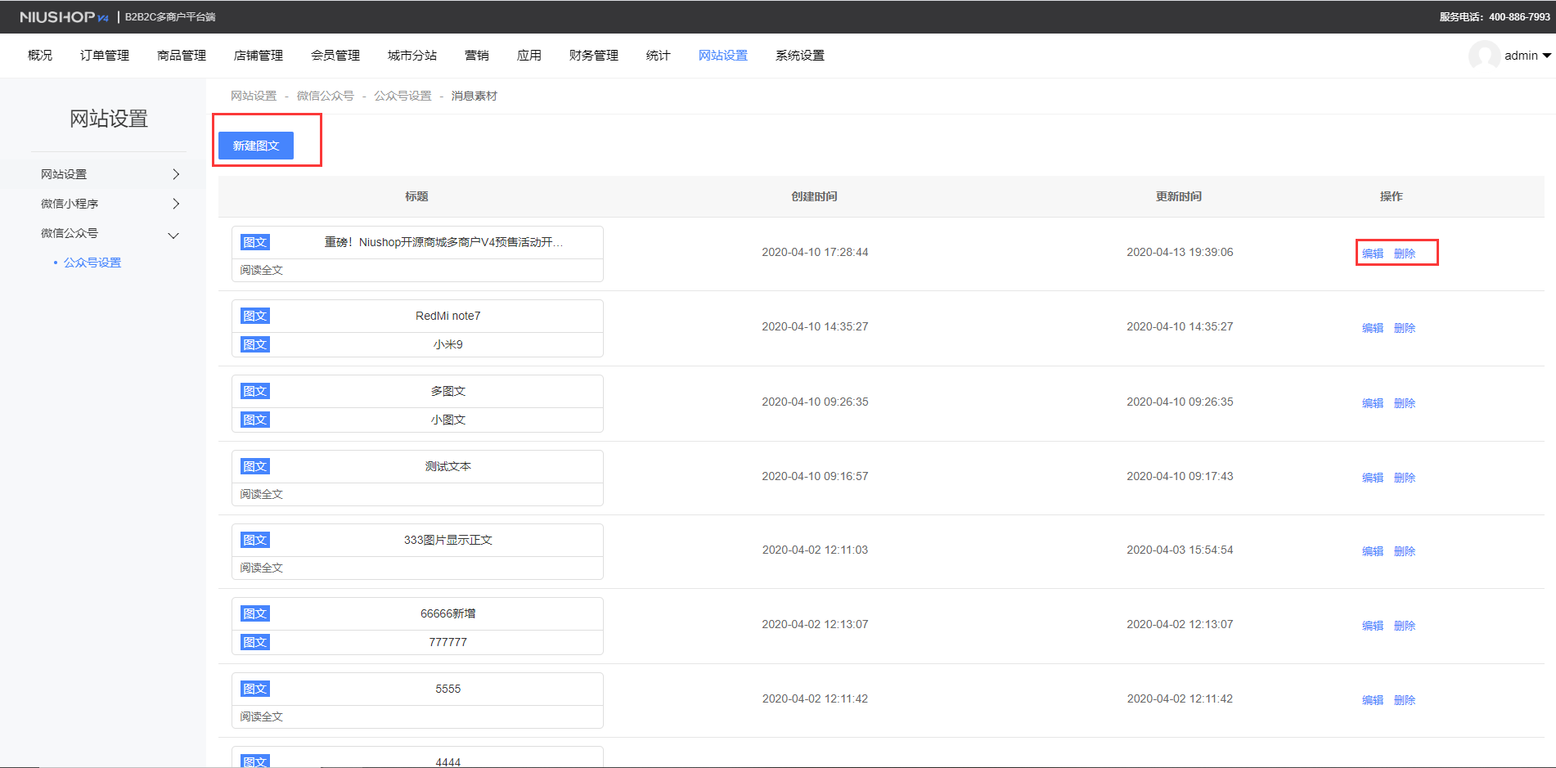Viewport: 1556px width, 768px height.
Task: Delete the 多图文 material row
Action: (x=1405, y=403)
